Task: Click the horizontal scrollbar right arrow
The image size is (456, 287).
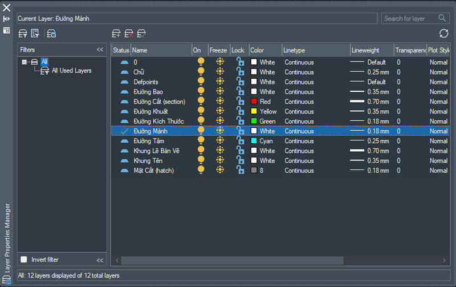Action: click(444, 261)
